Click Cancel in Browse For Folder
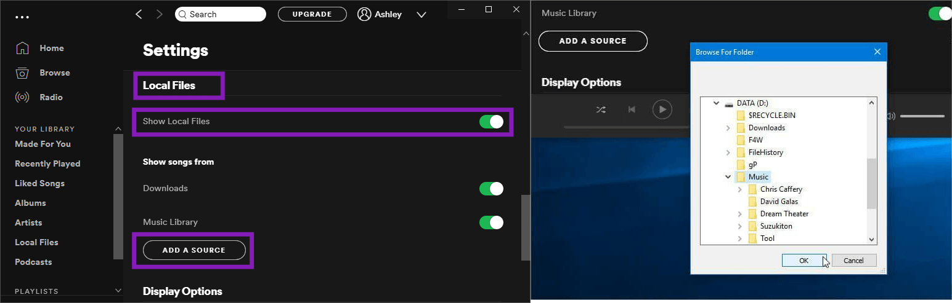Screen dimensions: 952x303 (x=853, y=261)
